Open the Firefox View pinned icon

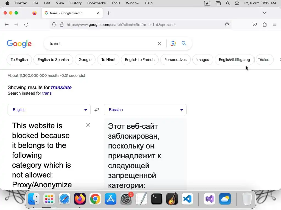coord(34,13)
